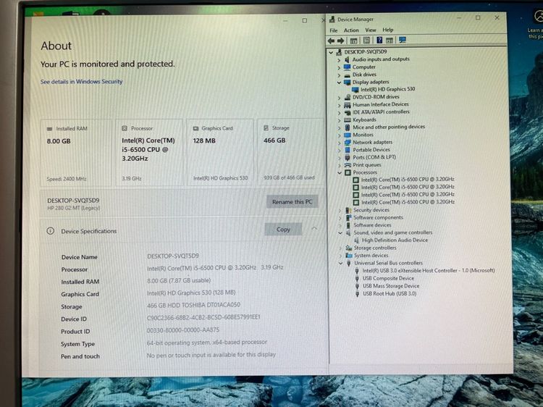
Task: Click the Device Specifications info icon
Action: coord(51,231)
